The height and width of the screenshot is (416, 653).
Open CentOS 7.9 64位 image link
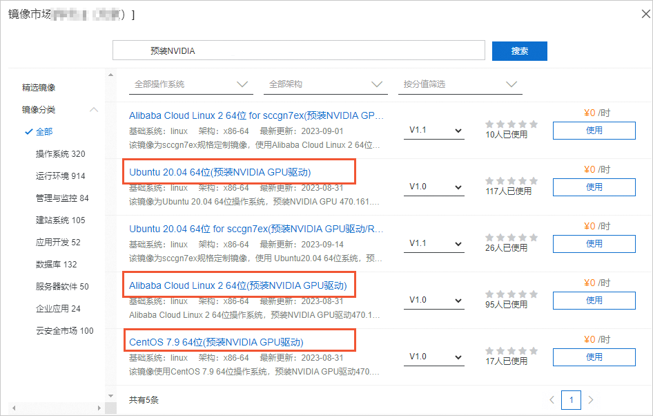(216, 342)
